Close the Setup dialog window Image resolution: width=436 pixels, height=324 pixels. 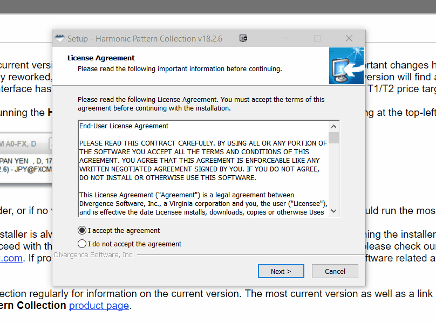point(349,38)
